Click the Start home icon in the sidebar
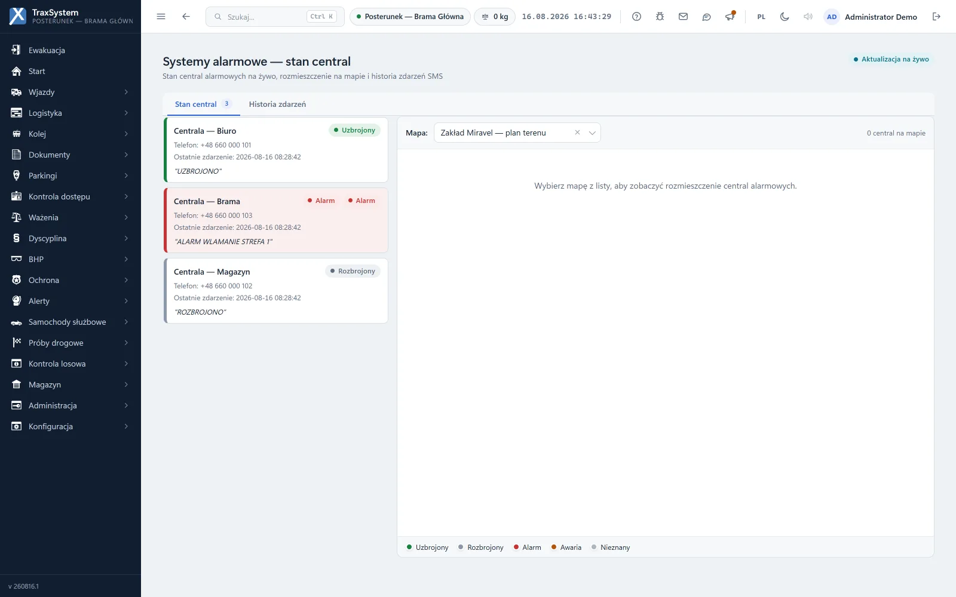Viewport: 956px width, 597px height. pos(17,71)
